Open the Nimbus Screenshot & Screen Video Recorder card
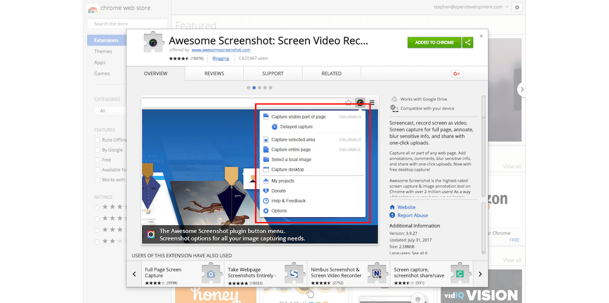609x303 pixels. (x=348, y=274)
